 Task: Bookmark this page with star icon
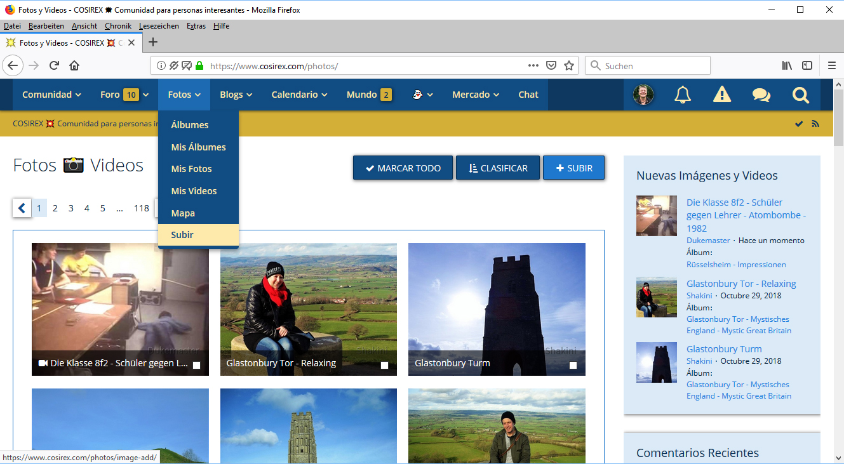click(x=569, y=65)
